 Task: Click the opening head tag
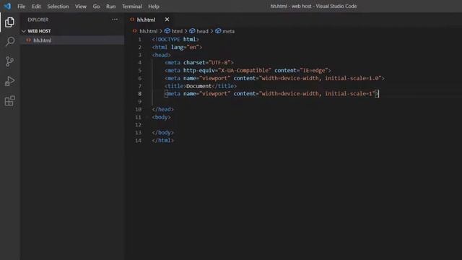click(x=161, y=55)
